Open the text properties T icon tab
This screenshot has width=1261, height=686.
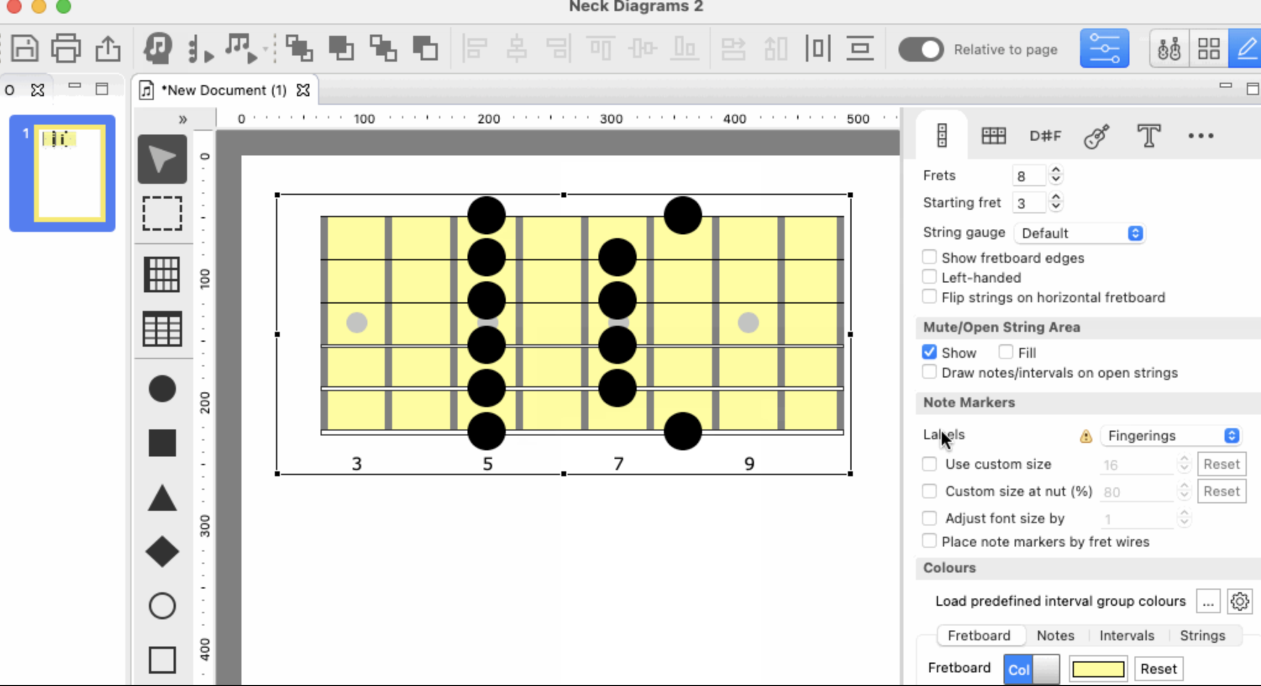(1149, 136)
